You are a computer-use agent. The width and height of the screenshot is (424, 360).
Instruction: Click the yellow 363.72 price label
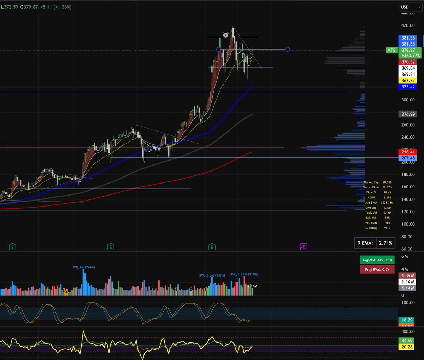(408, 81)
